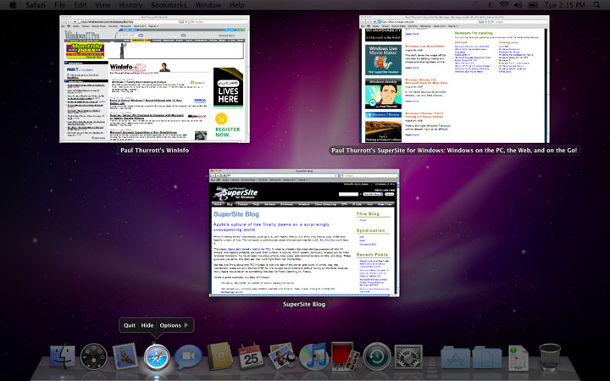Screen dimensions: 610x381
Task: Open Time Machine from the Dock
Action: tap(376, 356)
